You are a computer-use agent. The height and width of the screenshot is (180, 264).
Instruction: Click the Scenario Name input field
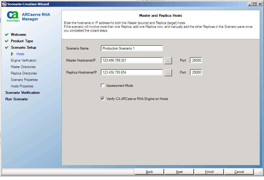pos(131,48)
